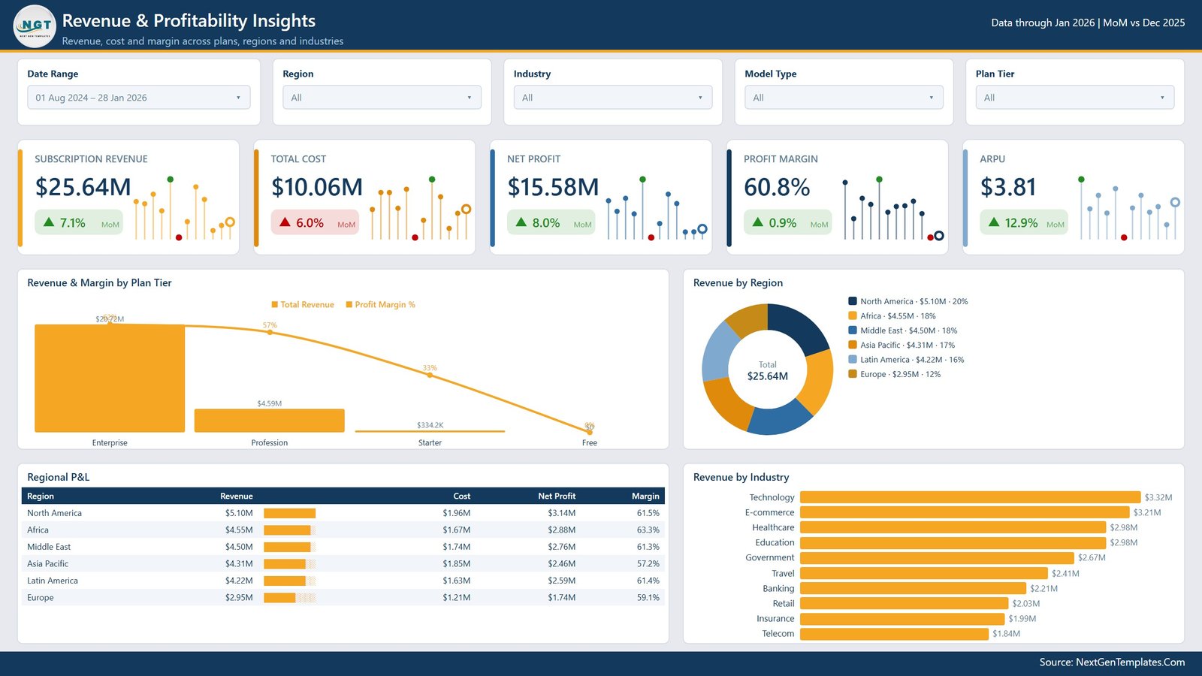This screenshot has width=1202, height=676.
Task: Open the Date Range dropdown
Action: [x=139, y=98]
